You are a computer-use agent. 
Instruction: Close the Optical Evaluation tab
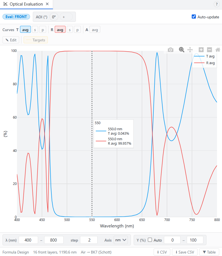47,4
